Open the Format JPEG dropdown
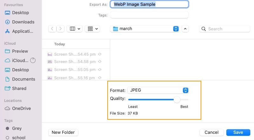 [158, 90]
